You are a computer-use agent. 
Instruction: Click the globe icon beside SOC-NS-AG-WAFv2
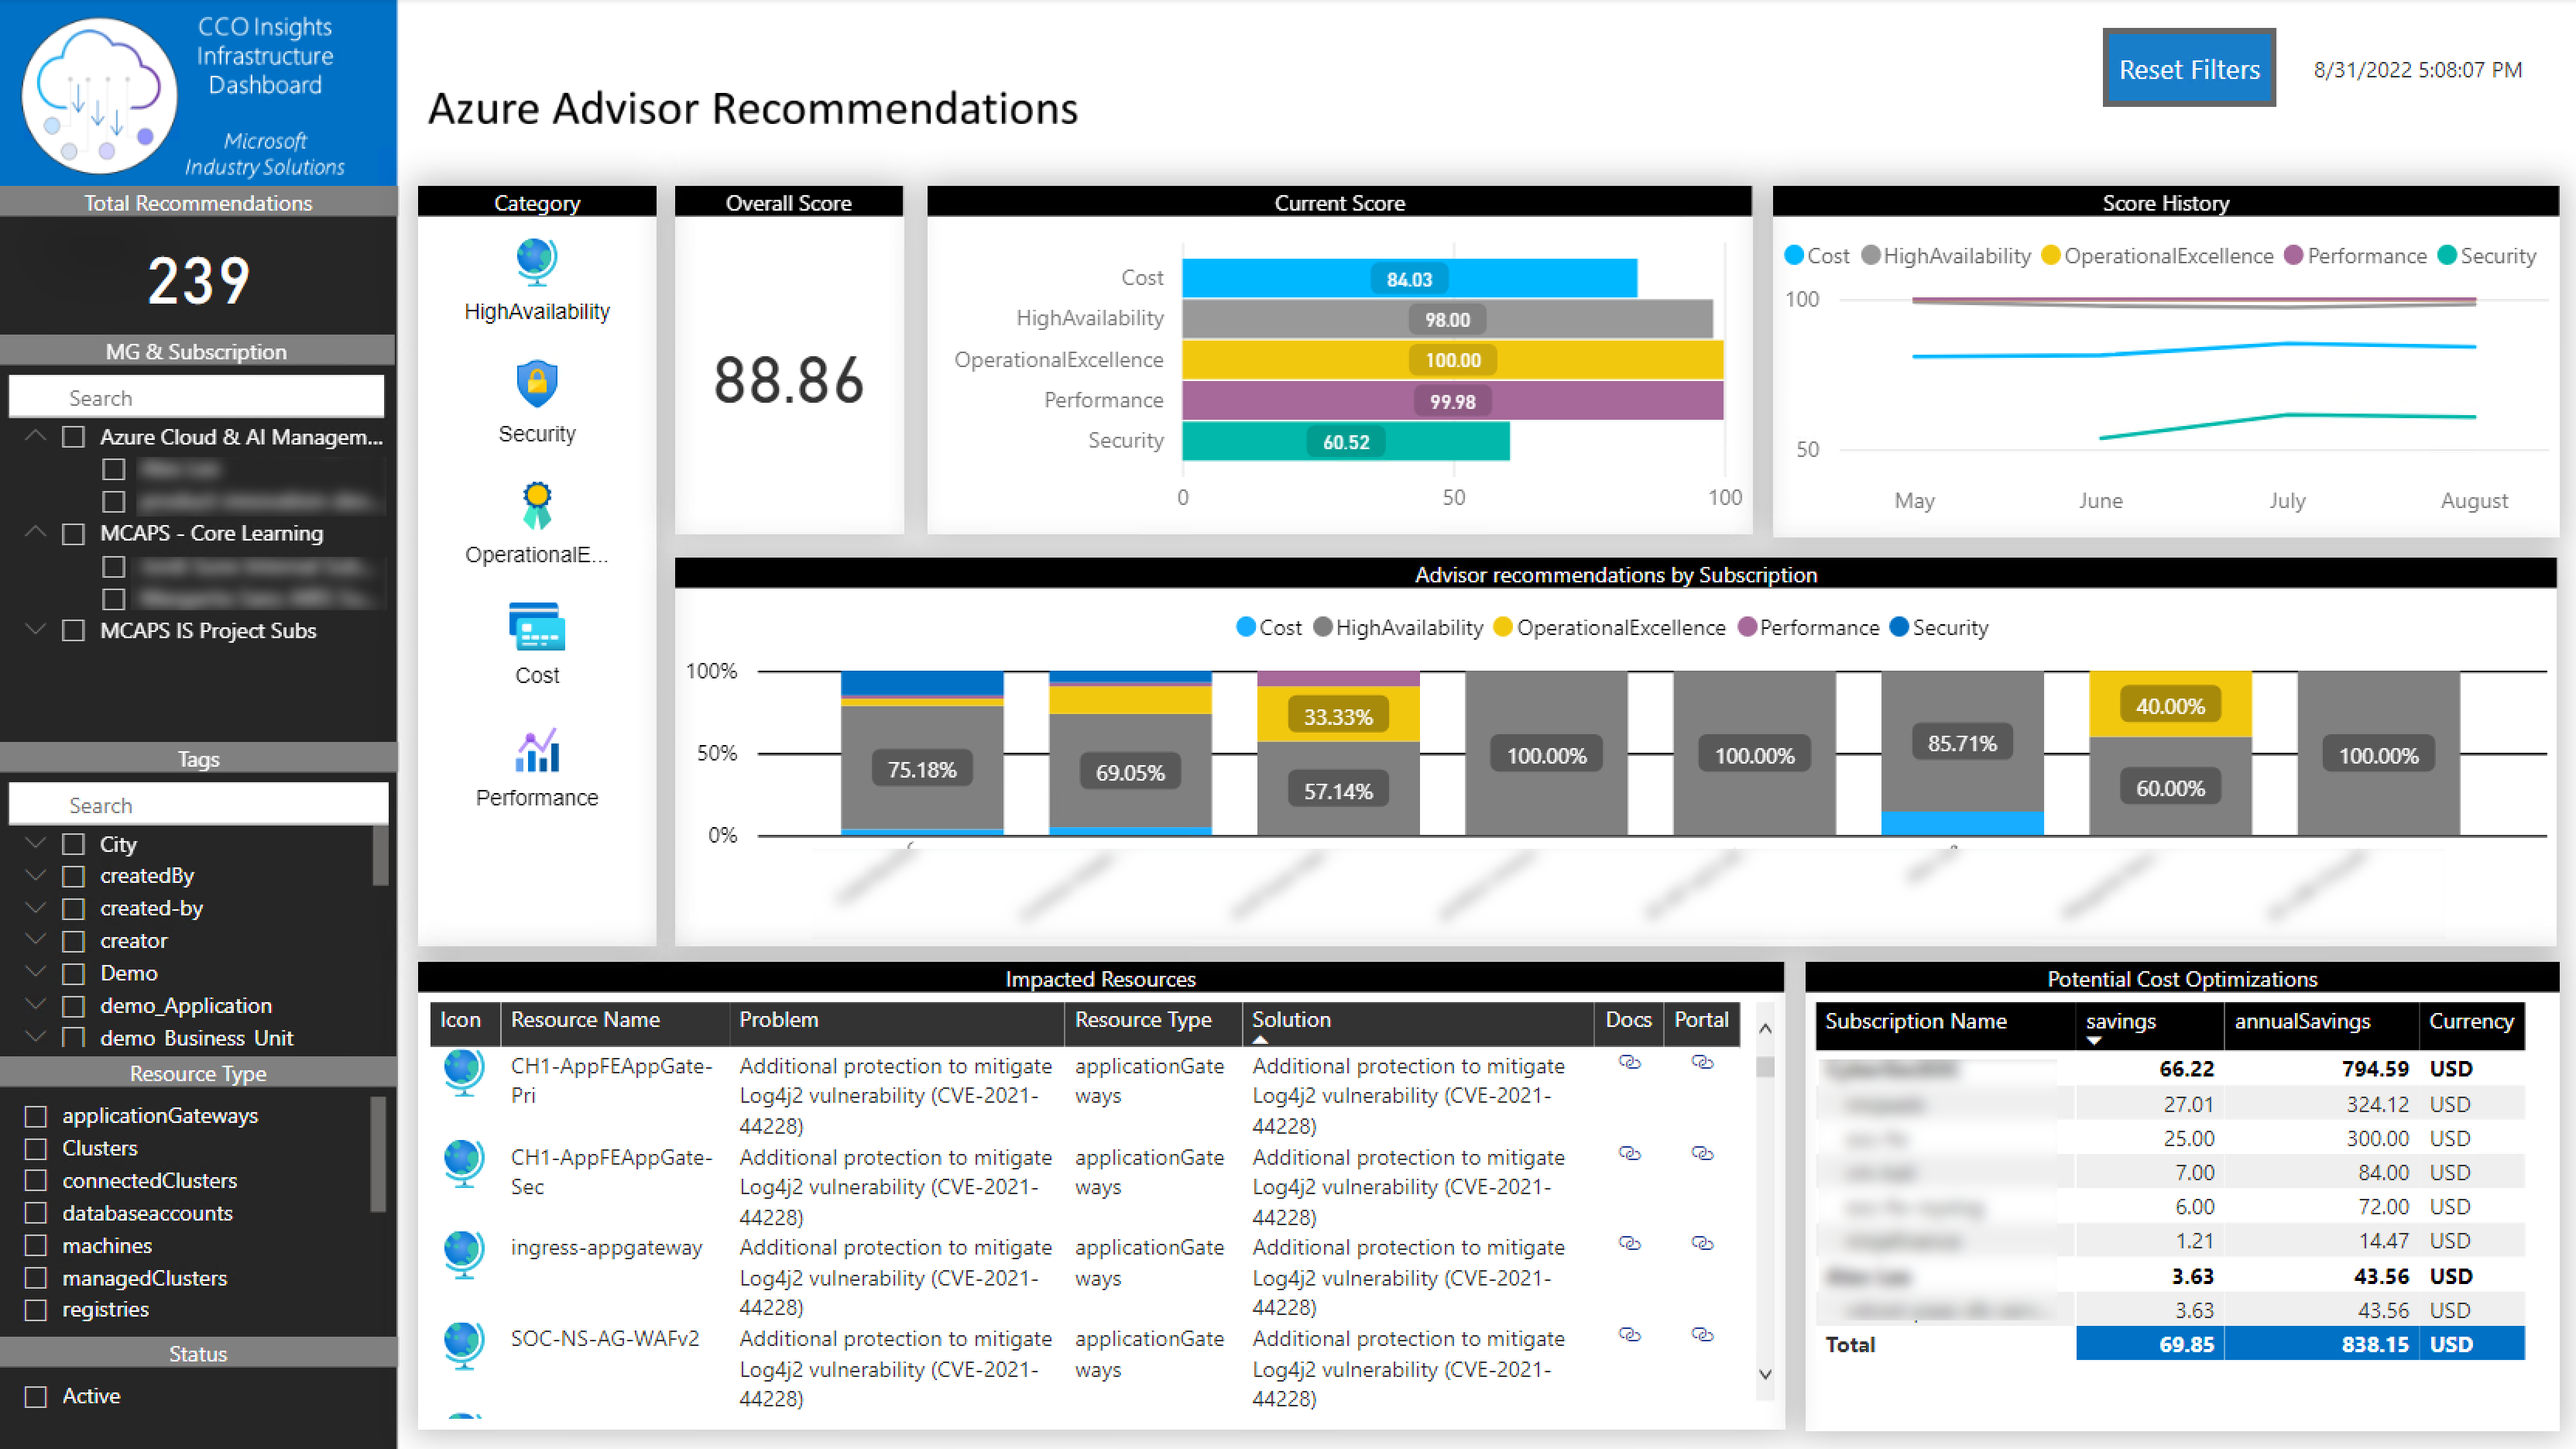463,1344
